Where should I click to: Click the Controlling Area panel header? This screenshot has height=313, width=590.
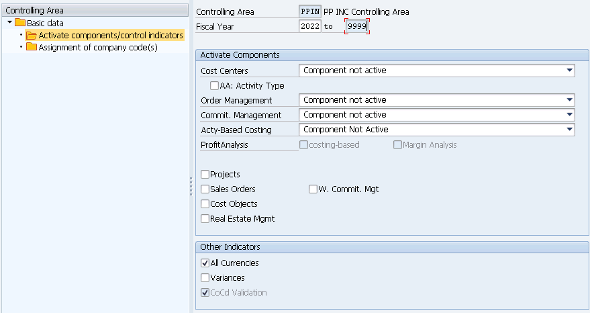pos(95,10)
